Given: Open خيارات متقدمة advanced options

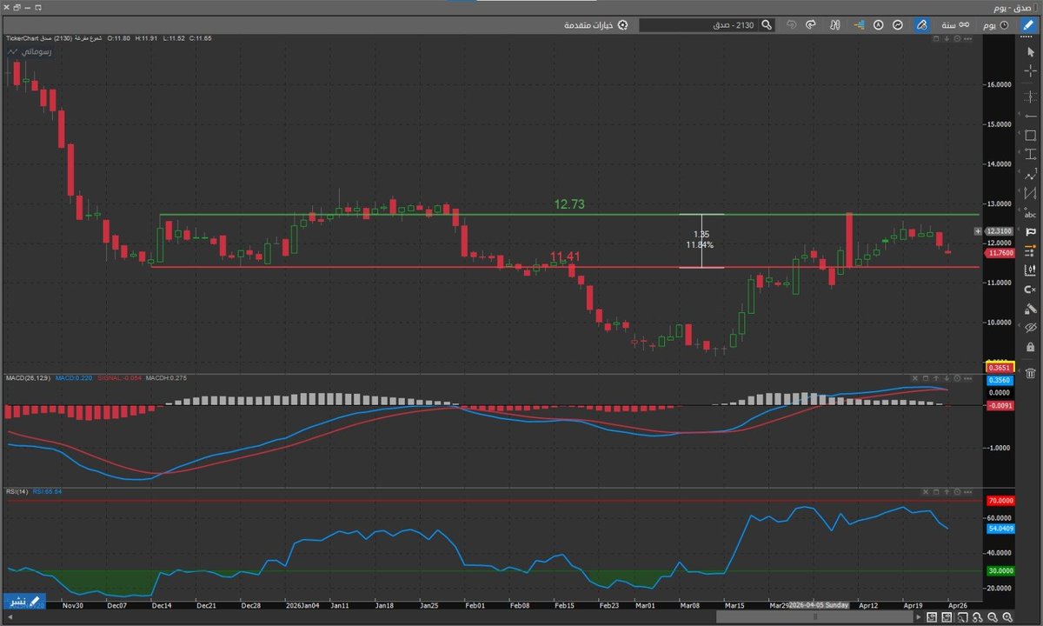Looking at the screenshot, I should [596, 25].
